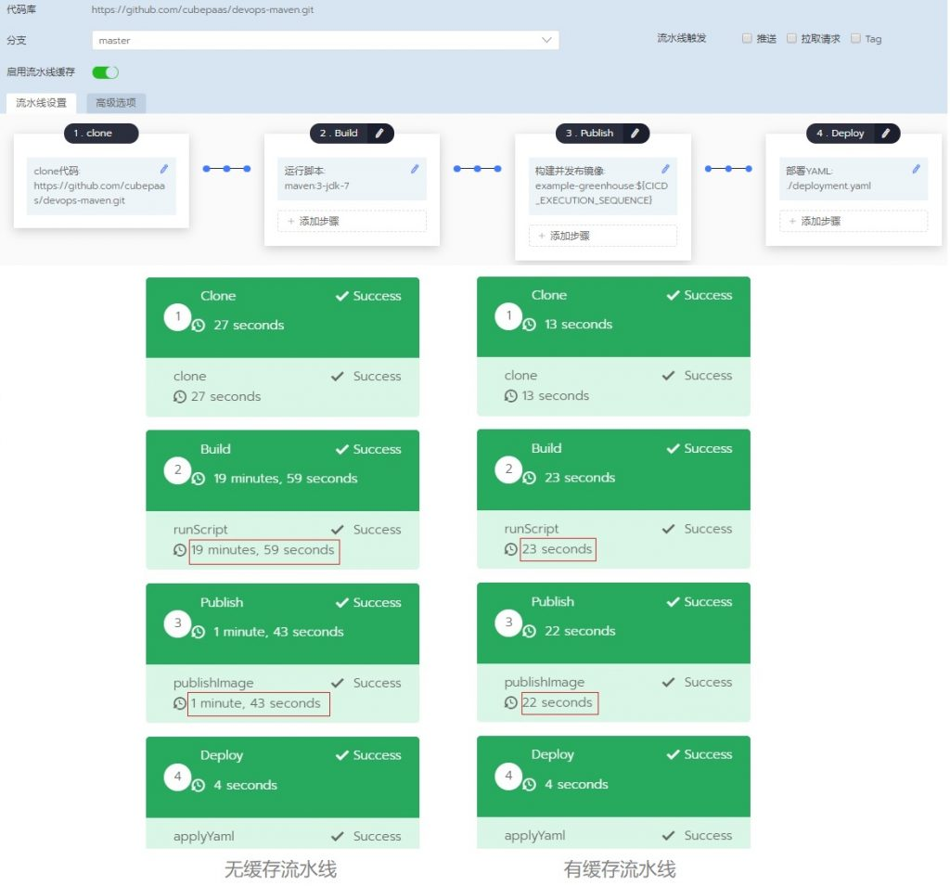This screenshot has width=950, height=886.
Task: Edit the build and publish image step
Action: tap(665, 169)
